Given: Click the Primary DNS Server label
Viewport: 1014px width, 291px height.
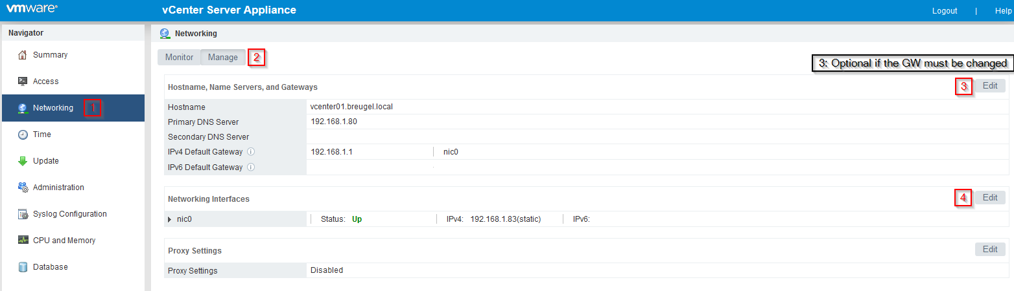Looking at the screenshot, I should point(203,122).
